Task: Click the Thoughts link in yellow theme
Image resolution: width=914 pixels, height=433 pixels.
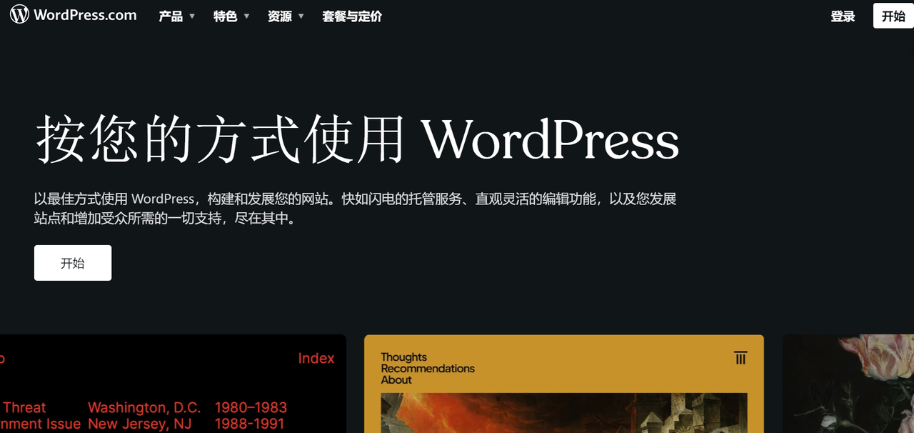Action: pyautogui.click(x=403, y=357)
